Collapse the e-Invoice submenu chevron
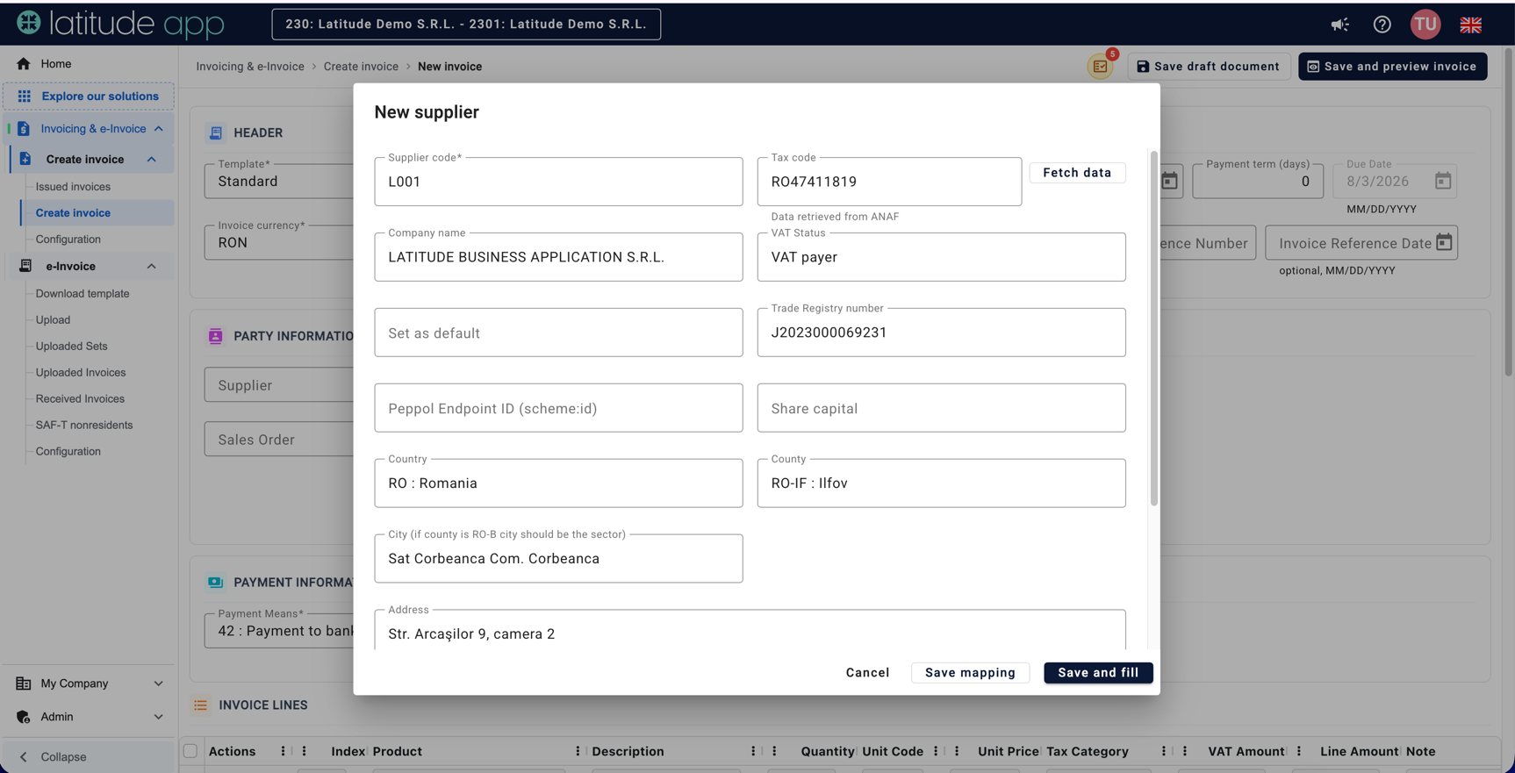1515x773 pixels. coord(152,267)
